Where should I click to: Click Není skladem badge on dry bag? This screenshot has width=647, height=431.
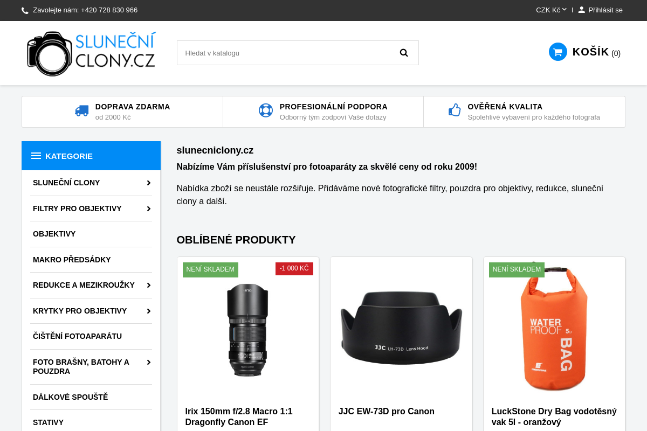[x=517, y=269]
